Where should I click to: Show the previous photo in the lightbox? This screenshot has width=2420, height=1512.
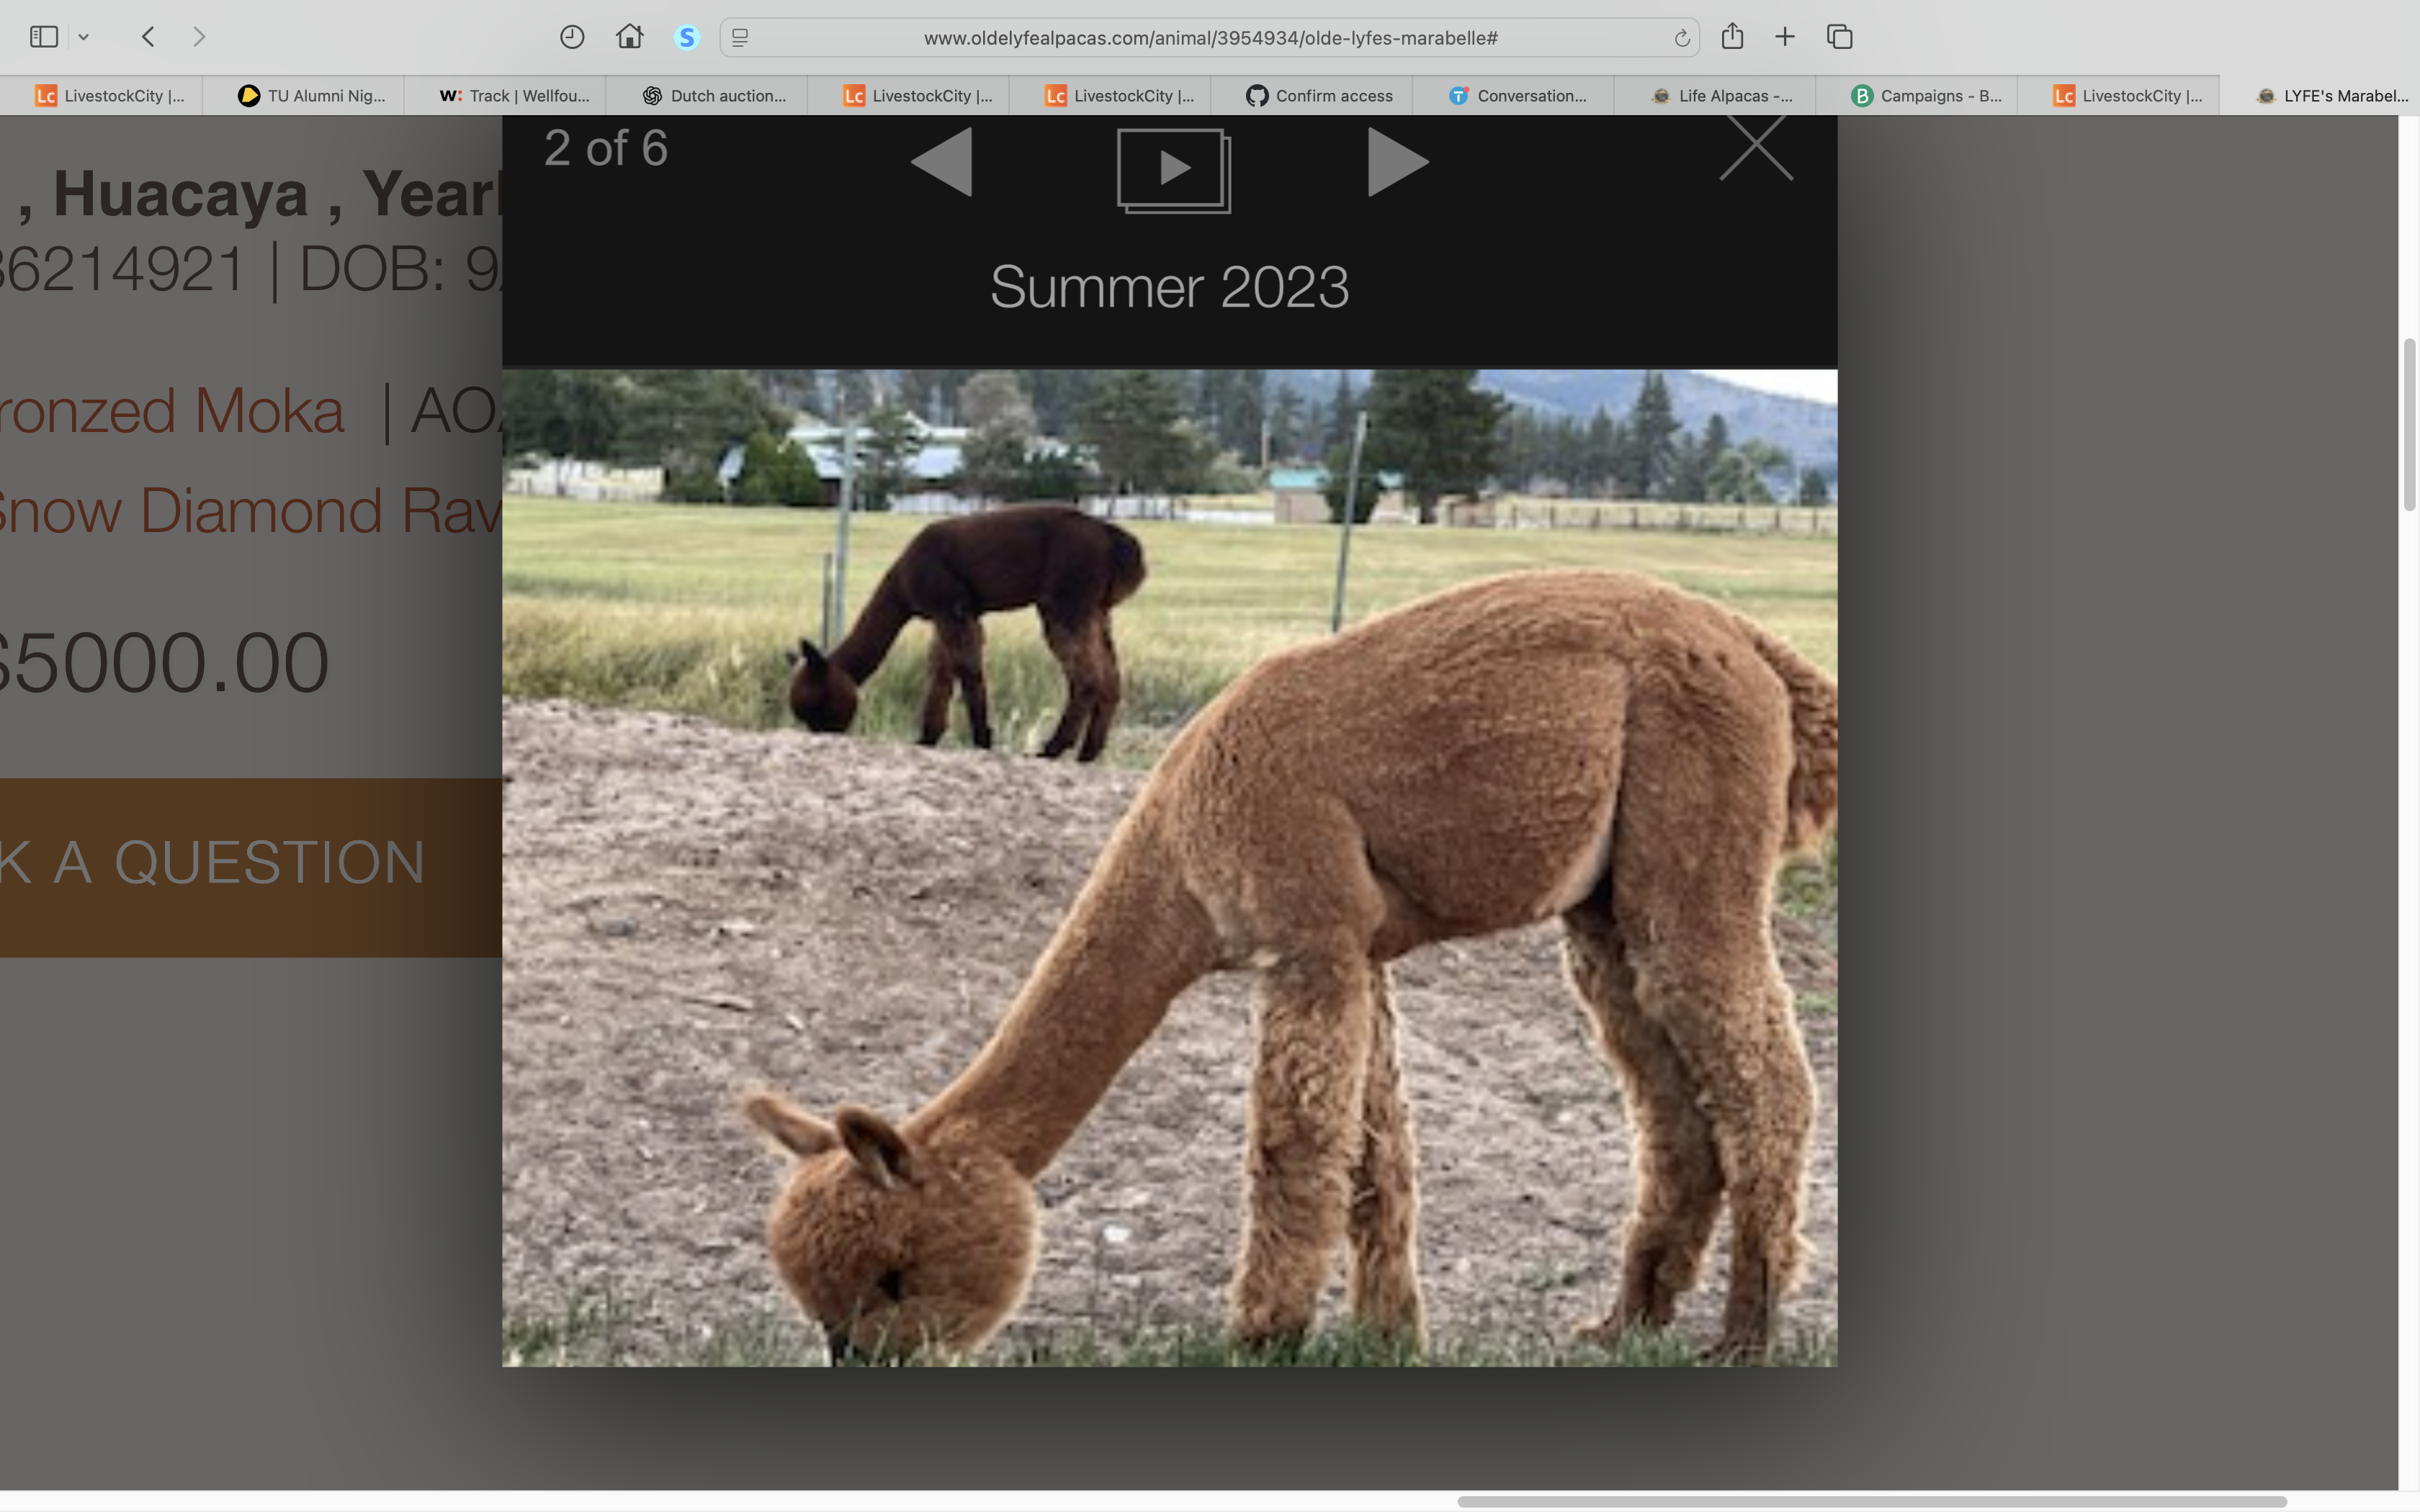pos(942,162)
